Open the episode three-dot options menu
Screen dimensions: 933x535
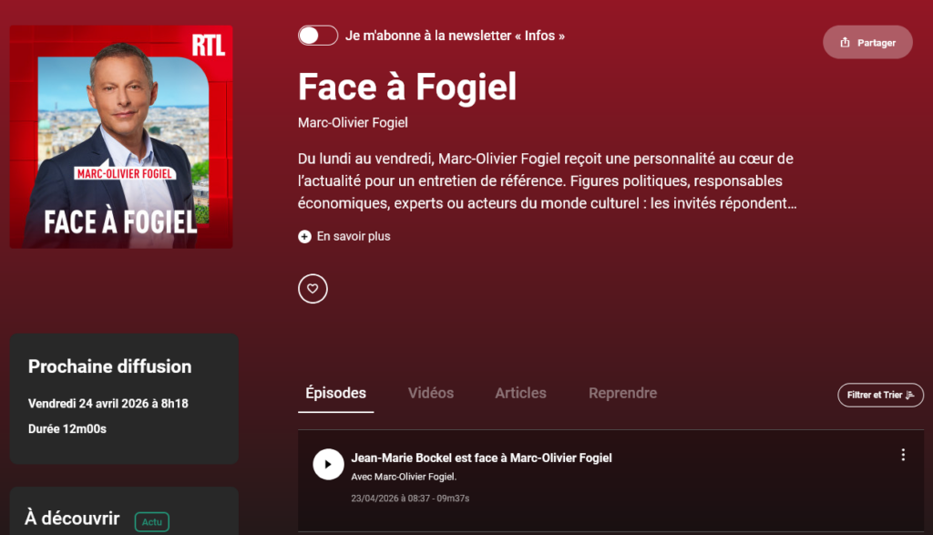point(903,455)
